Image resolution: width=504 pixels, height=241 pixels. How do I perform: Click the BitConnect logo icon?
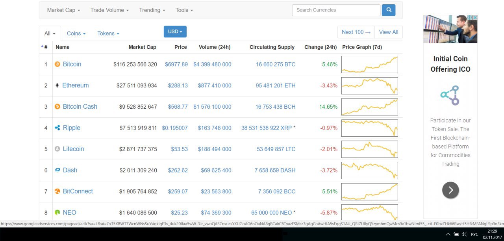pyautogui.click(x=57, y=191)
